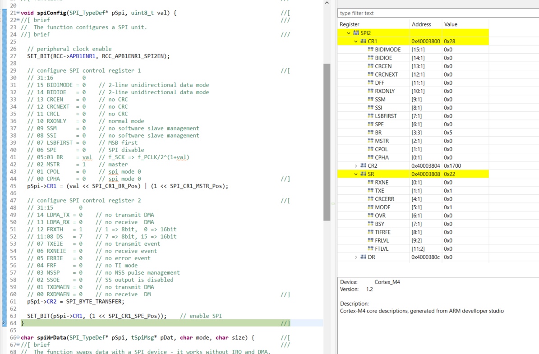Click SPI_BYTE_TRANSFER in line 61
Viewport: 539px width, 354px height.
coord(94,301)
